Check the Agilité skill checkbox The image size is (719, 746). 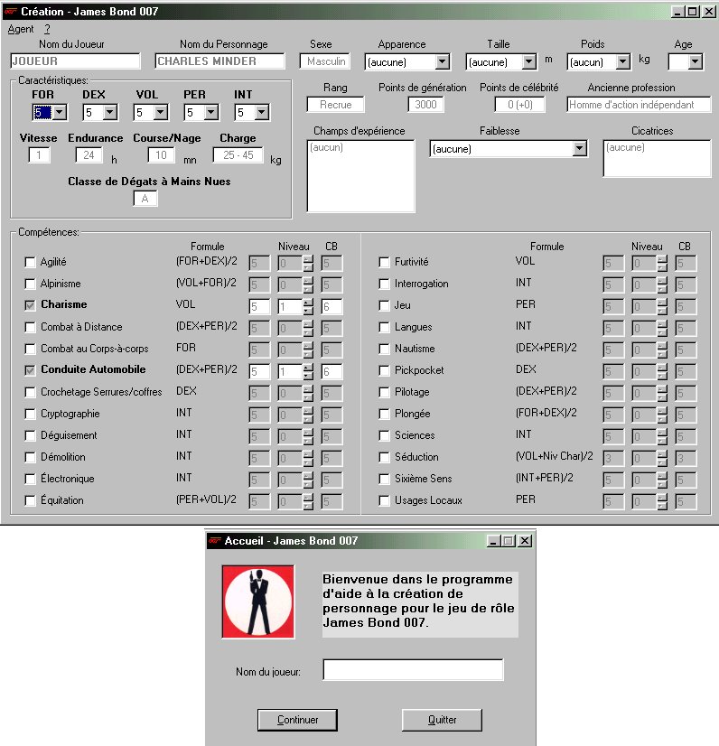click(30, 262)
